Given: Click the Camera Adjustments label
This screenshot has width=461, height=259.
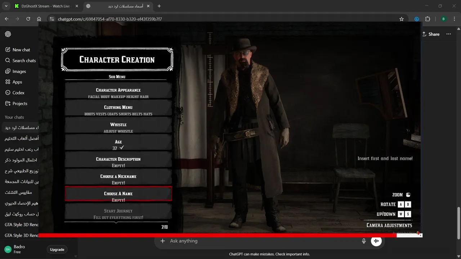Looking at the screenshot, I should click(389, 225).
